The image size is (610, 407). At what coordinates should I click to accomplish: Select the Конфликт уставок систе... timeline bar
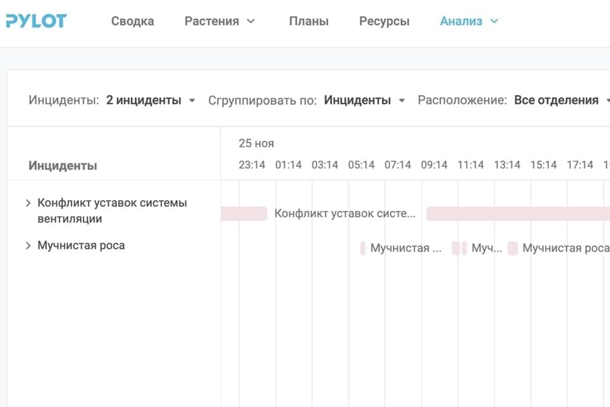click(245, 213)
